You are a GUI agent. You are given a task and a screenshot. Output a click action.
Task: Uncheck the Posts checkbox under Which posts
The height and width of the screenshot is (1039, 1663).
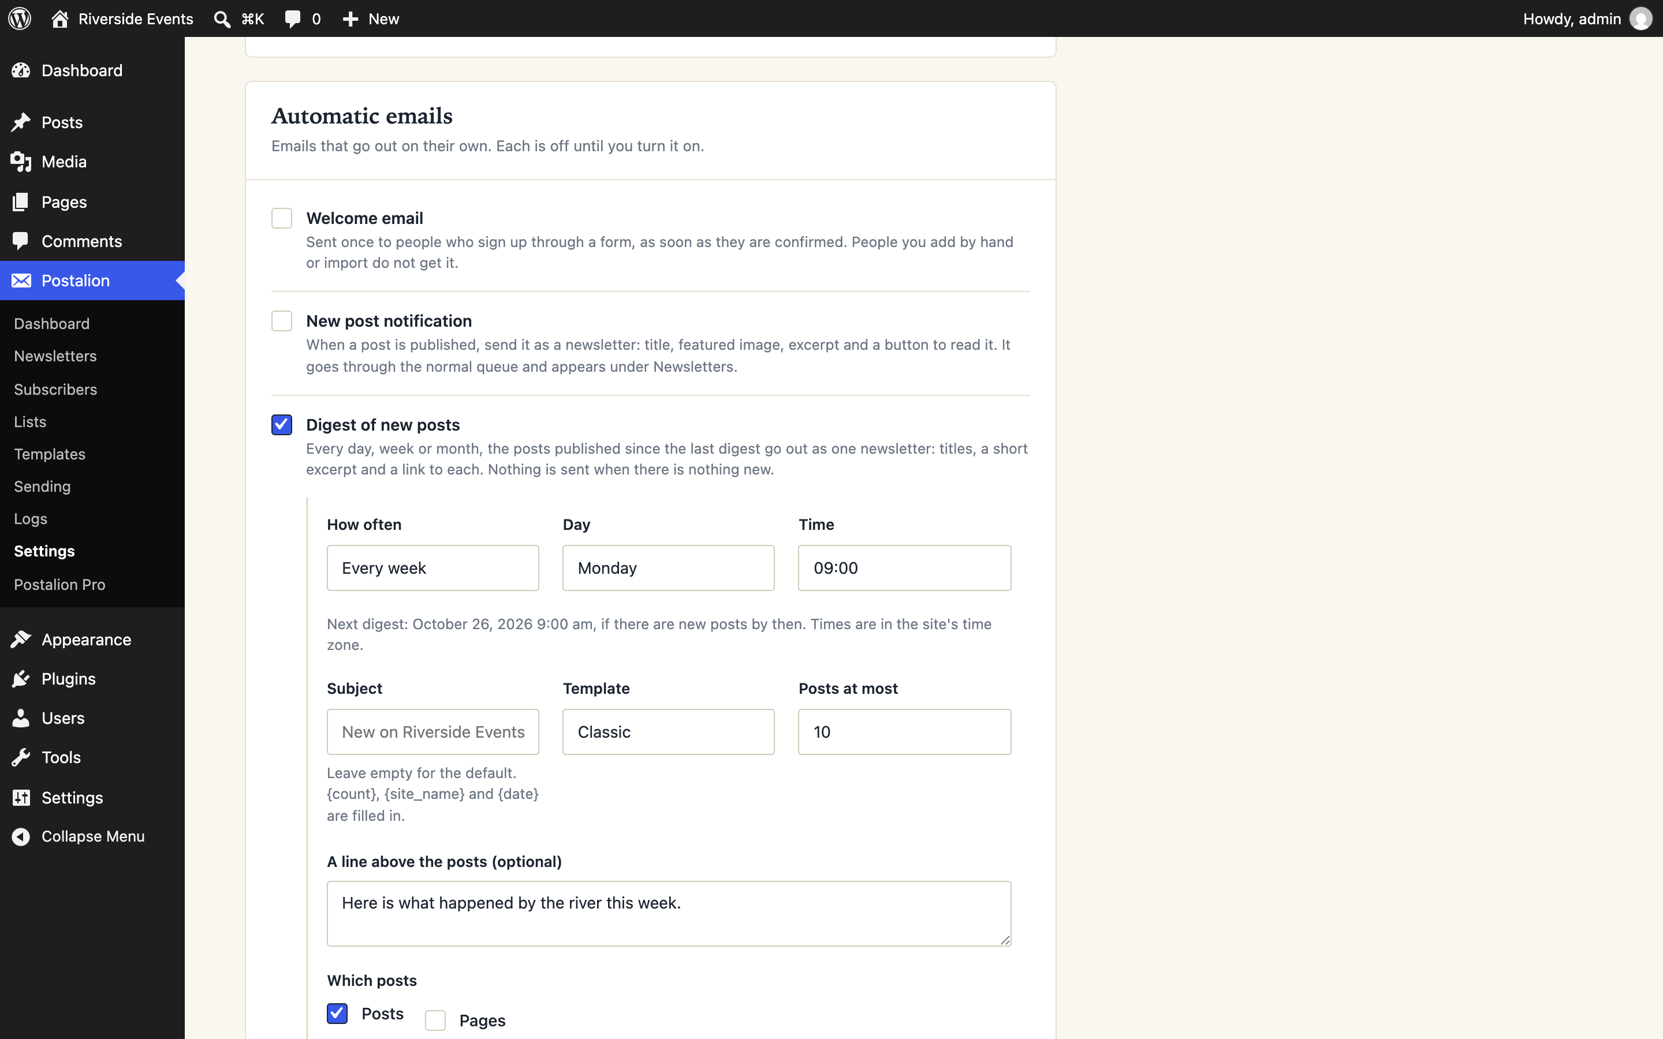pyautogui.click(x=337, y=1014)
